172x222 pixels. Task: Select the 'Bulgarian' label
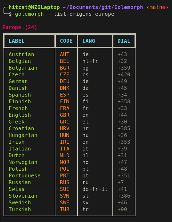(23, 68)
